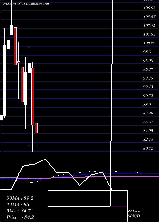The image size is (159, 222).
Task: Select the 100.22 price axis label
Action: [x=149, y=43]
